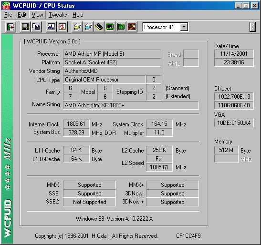Image resolution: width=261 pixels, height=245 pixels.
Task: Click the CPU Type value Original OEM Processor
Action: (104, 80)
